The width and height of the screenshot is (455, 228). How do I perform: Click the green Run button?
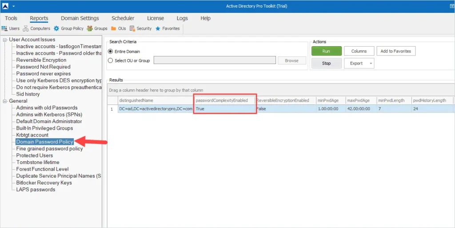(x=327, y=51)
